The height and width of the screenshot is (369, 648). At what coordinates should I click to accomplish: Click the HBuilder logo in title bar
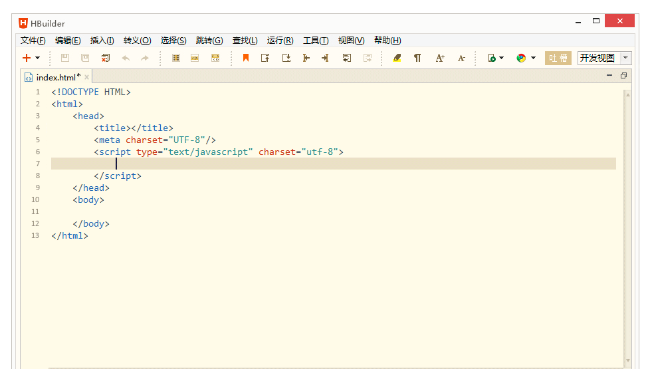coord(23,23)
